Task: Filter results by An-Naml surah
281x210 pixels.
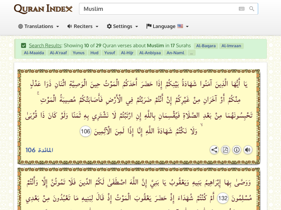Action: (175, 53)
